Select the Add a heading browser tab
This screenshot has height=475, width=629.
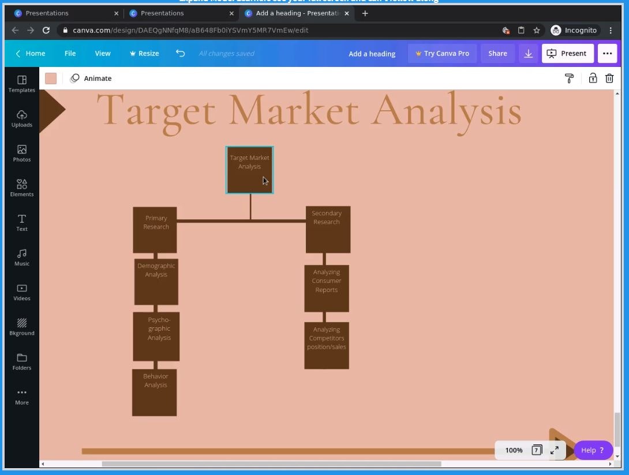pos(296,13)
